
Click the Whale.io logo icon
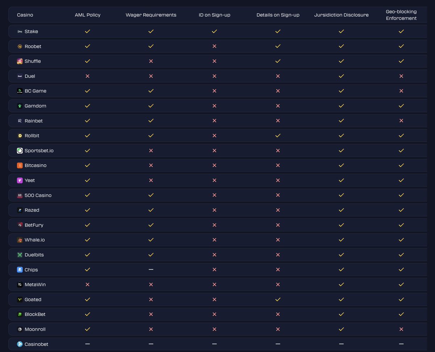click(x=20, y=240)
